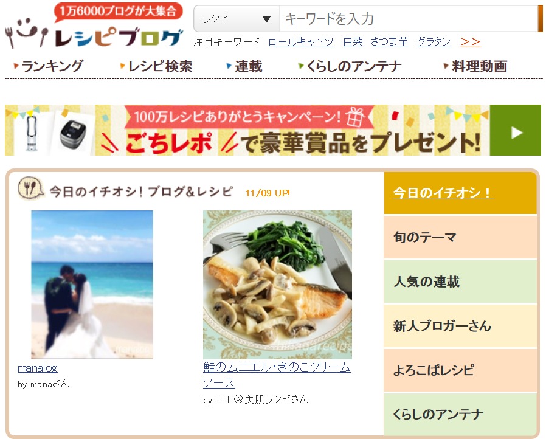Click the green play arrow on the campaign banner

(x=516, y=130)
